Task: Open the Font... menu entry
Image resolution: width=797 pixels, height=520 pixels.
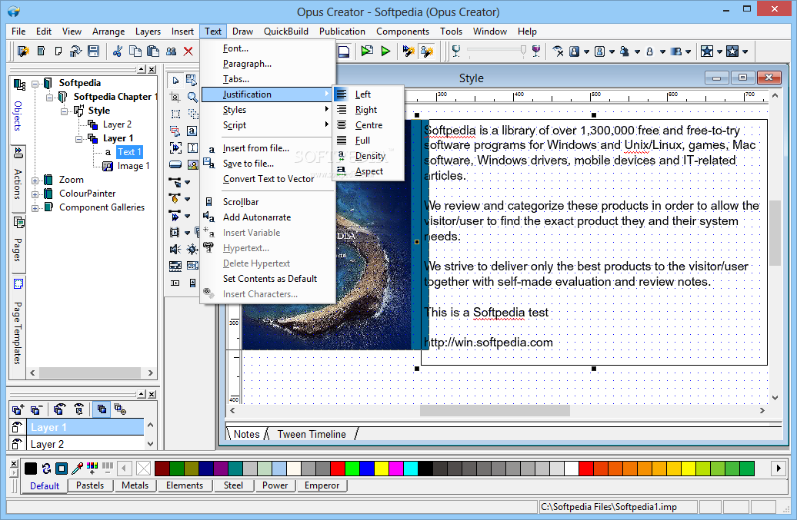Action: pos(268,48)
